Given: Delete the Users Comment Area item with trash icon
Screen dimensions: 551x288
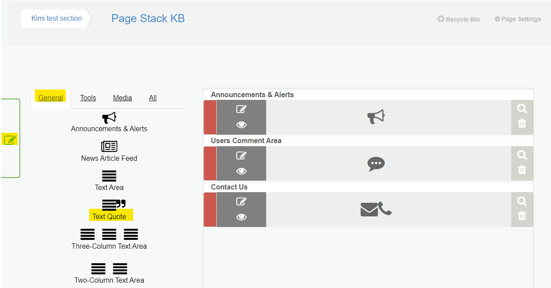Looking at the screenshot, I should (522, 170).
